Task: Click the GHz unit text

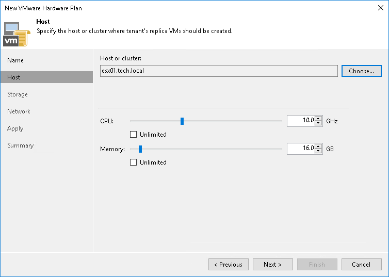Action: point(332,121)
